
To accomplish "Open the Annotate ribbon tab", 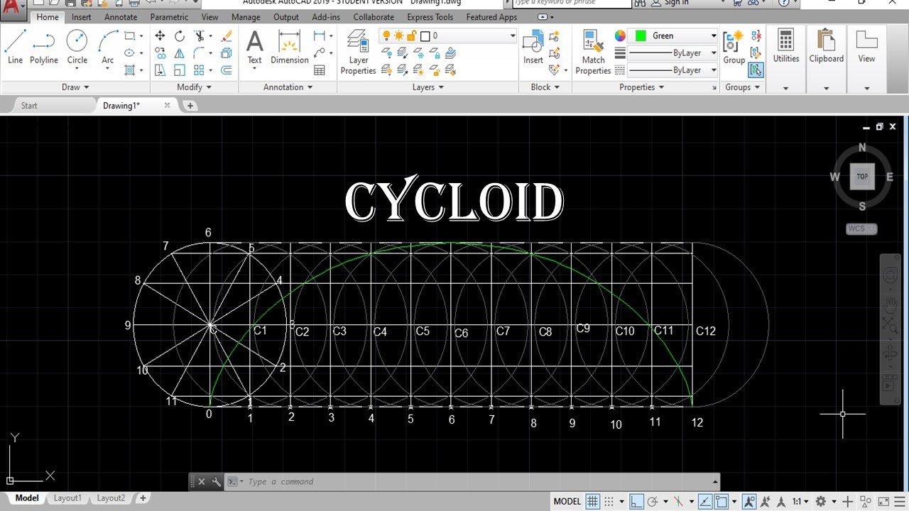I will coord(121,17).
